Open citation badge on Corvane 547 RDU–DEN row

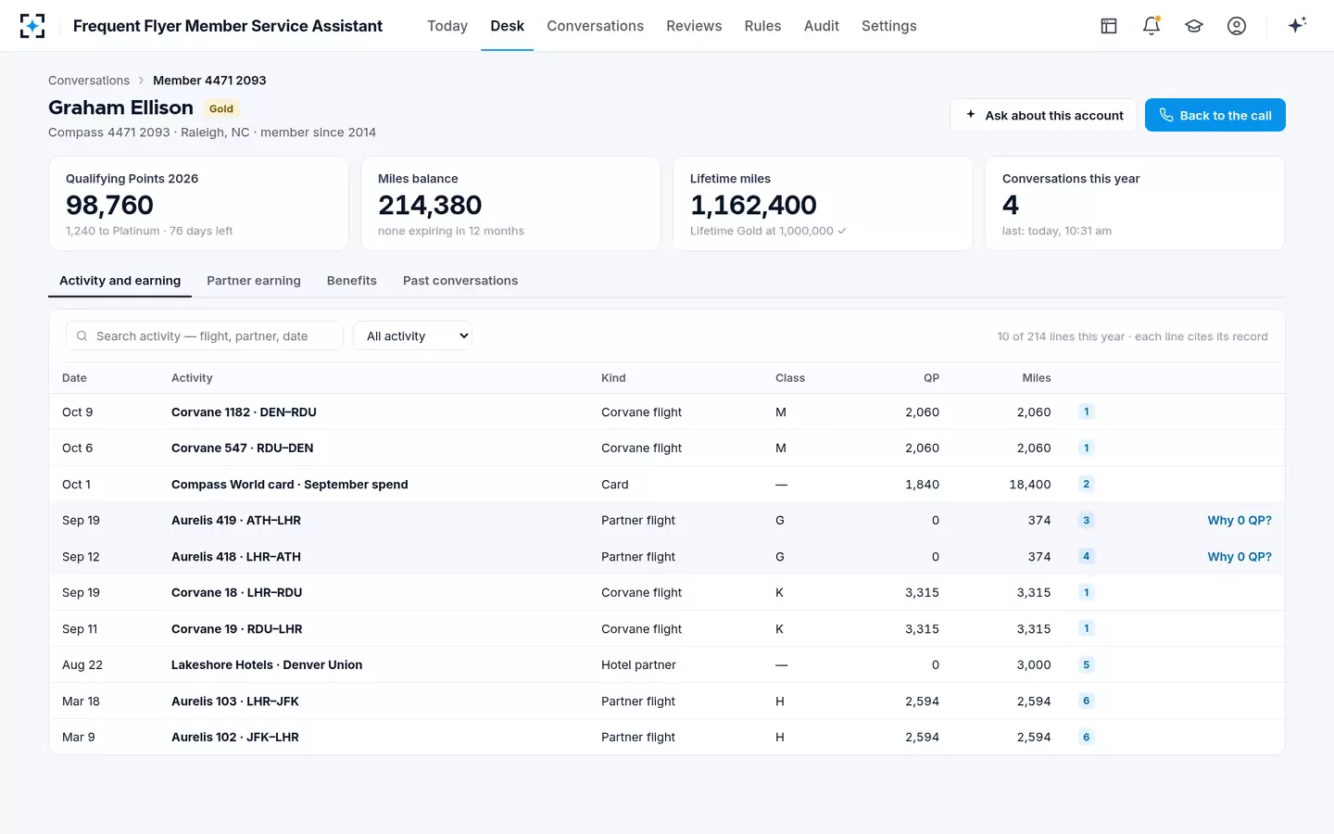tap(1087, 448)
